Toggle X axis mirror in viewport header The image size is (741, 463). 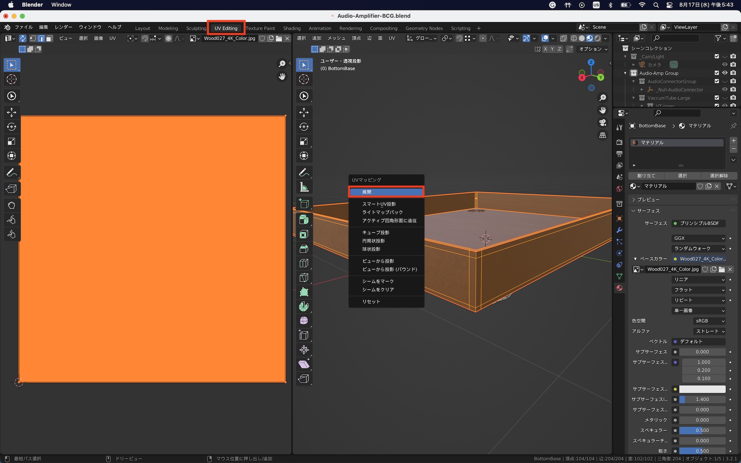point(545,49)
